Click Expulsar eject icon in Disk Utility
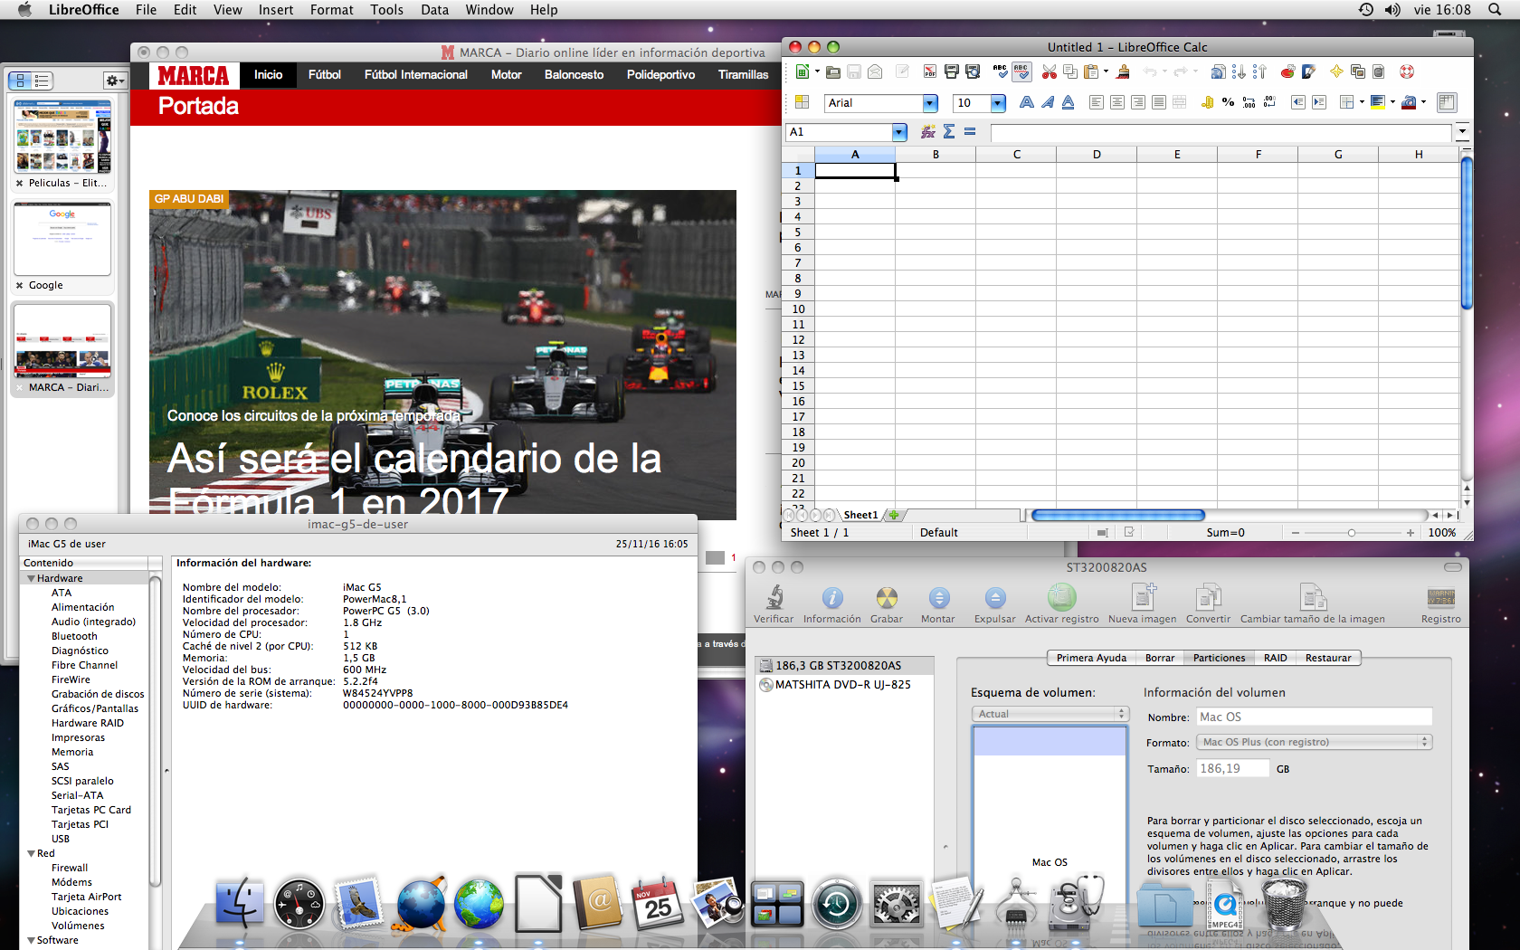This screenshot has width=1520, height=950. point(995,604)
